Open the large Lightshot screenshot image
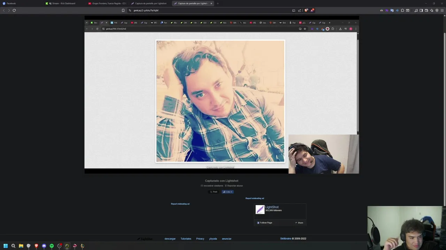The width and height of the screenshot is (446, 250). 221,95
